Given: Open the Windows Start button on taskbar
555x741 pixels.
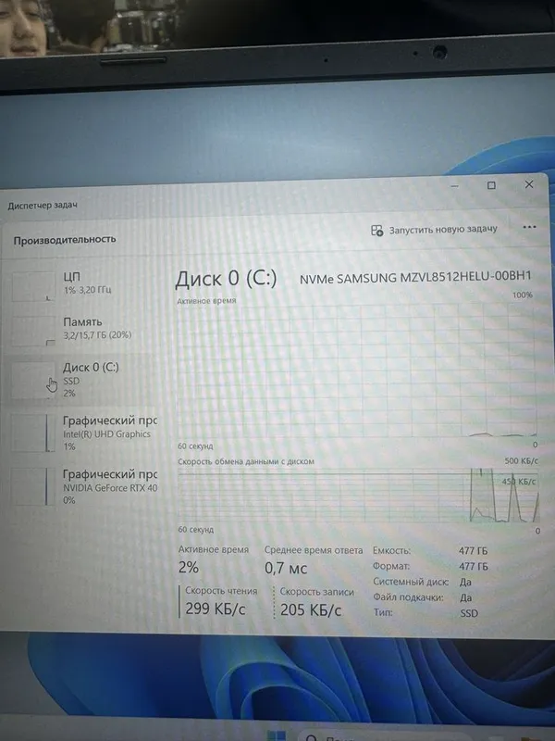Looking at the screenshot, I should pos(276,735).
